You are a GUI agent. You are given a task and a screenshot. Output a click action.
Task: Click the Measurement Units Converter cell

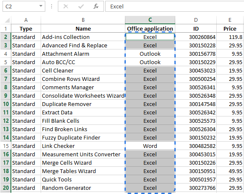point(83,154)
